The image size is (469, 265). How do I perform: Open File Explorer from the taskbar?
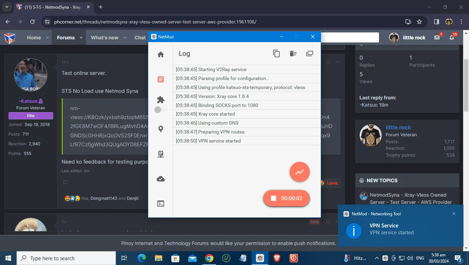coord(159,258)
